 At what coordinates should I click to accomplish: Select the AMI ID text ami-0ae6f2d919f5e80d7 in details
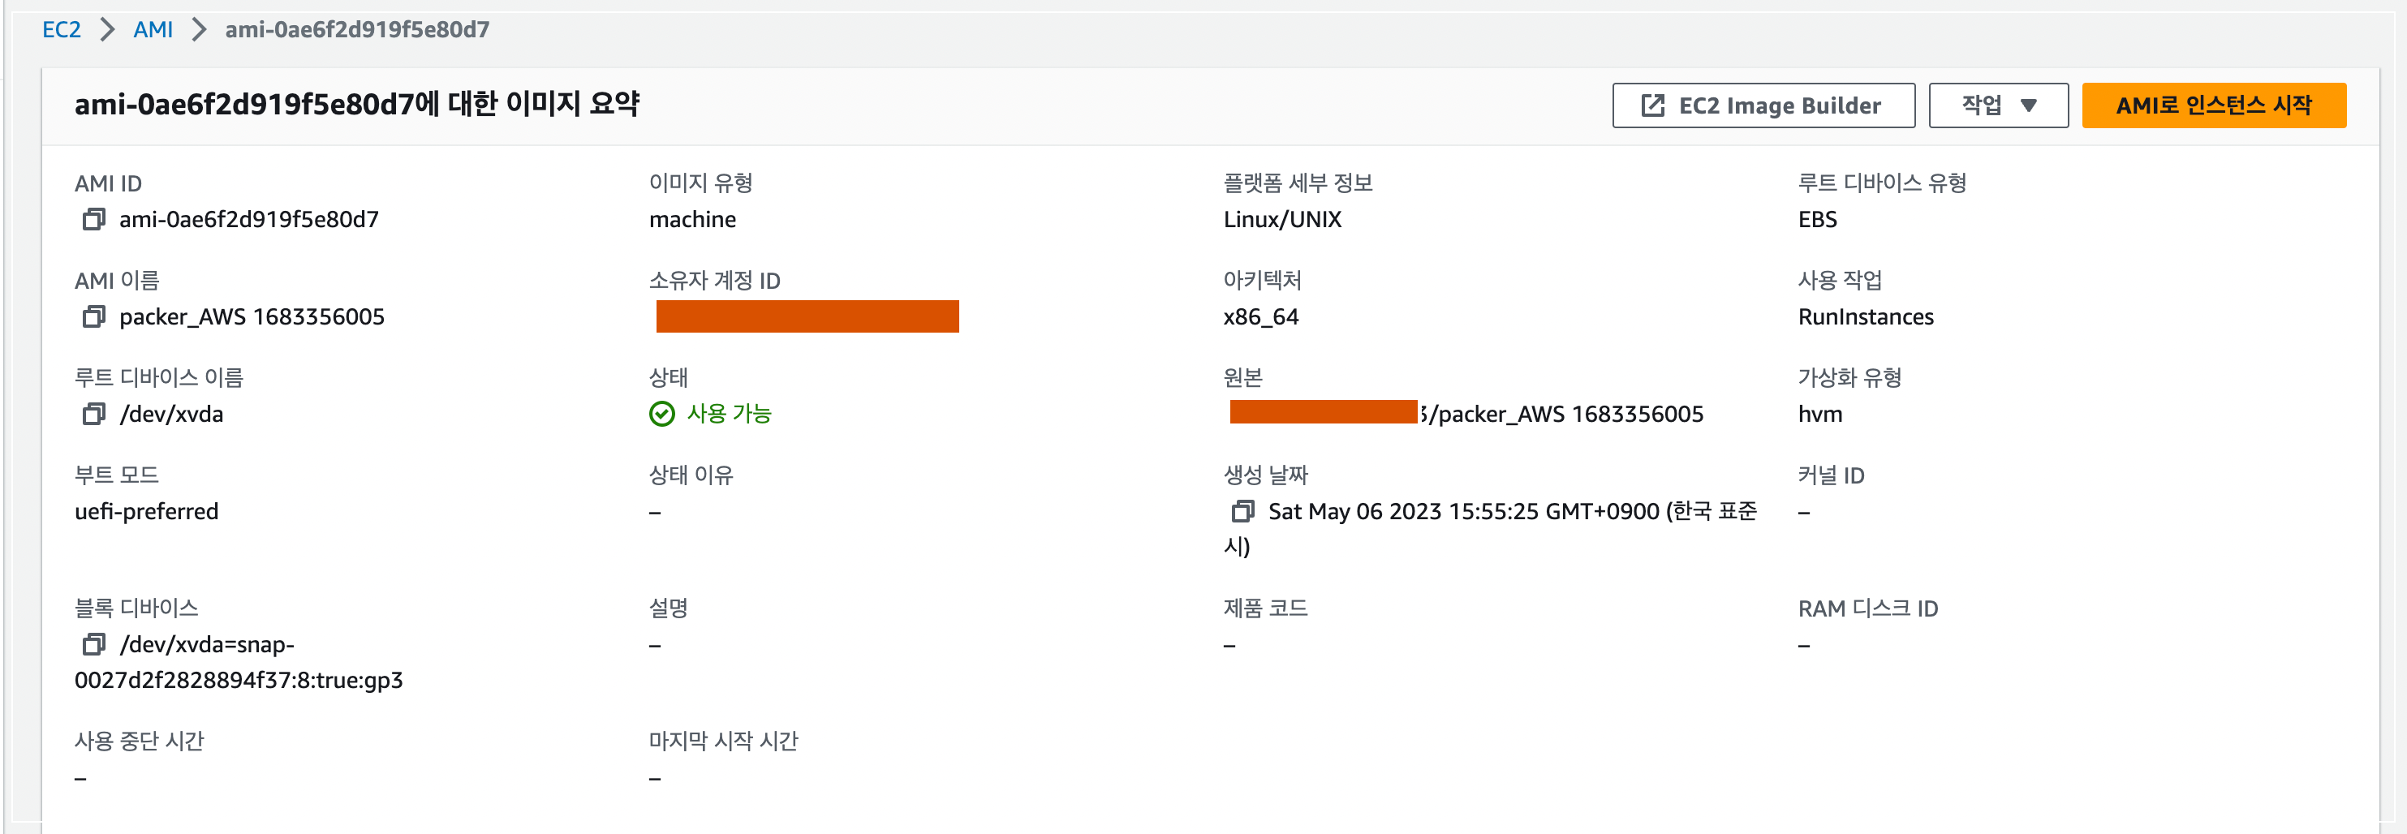coord(248,220)
